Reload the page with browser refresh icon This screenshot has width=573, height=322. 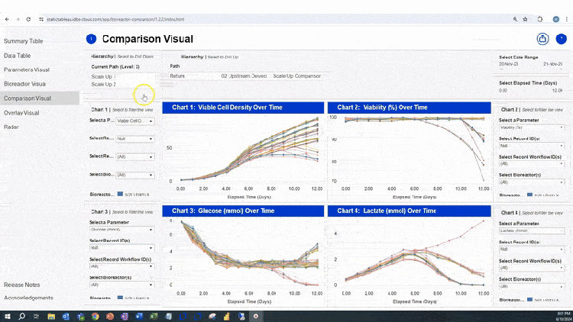[x=28, y=19]
